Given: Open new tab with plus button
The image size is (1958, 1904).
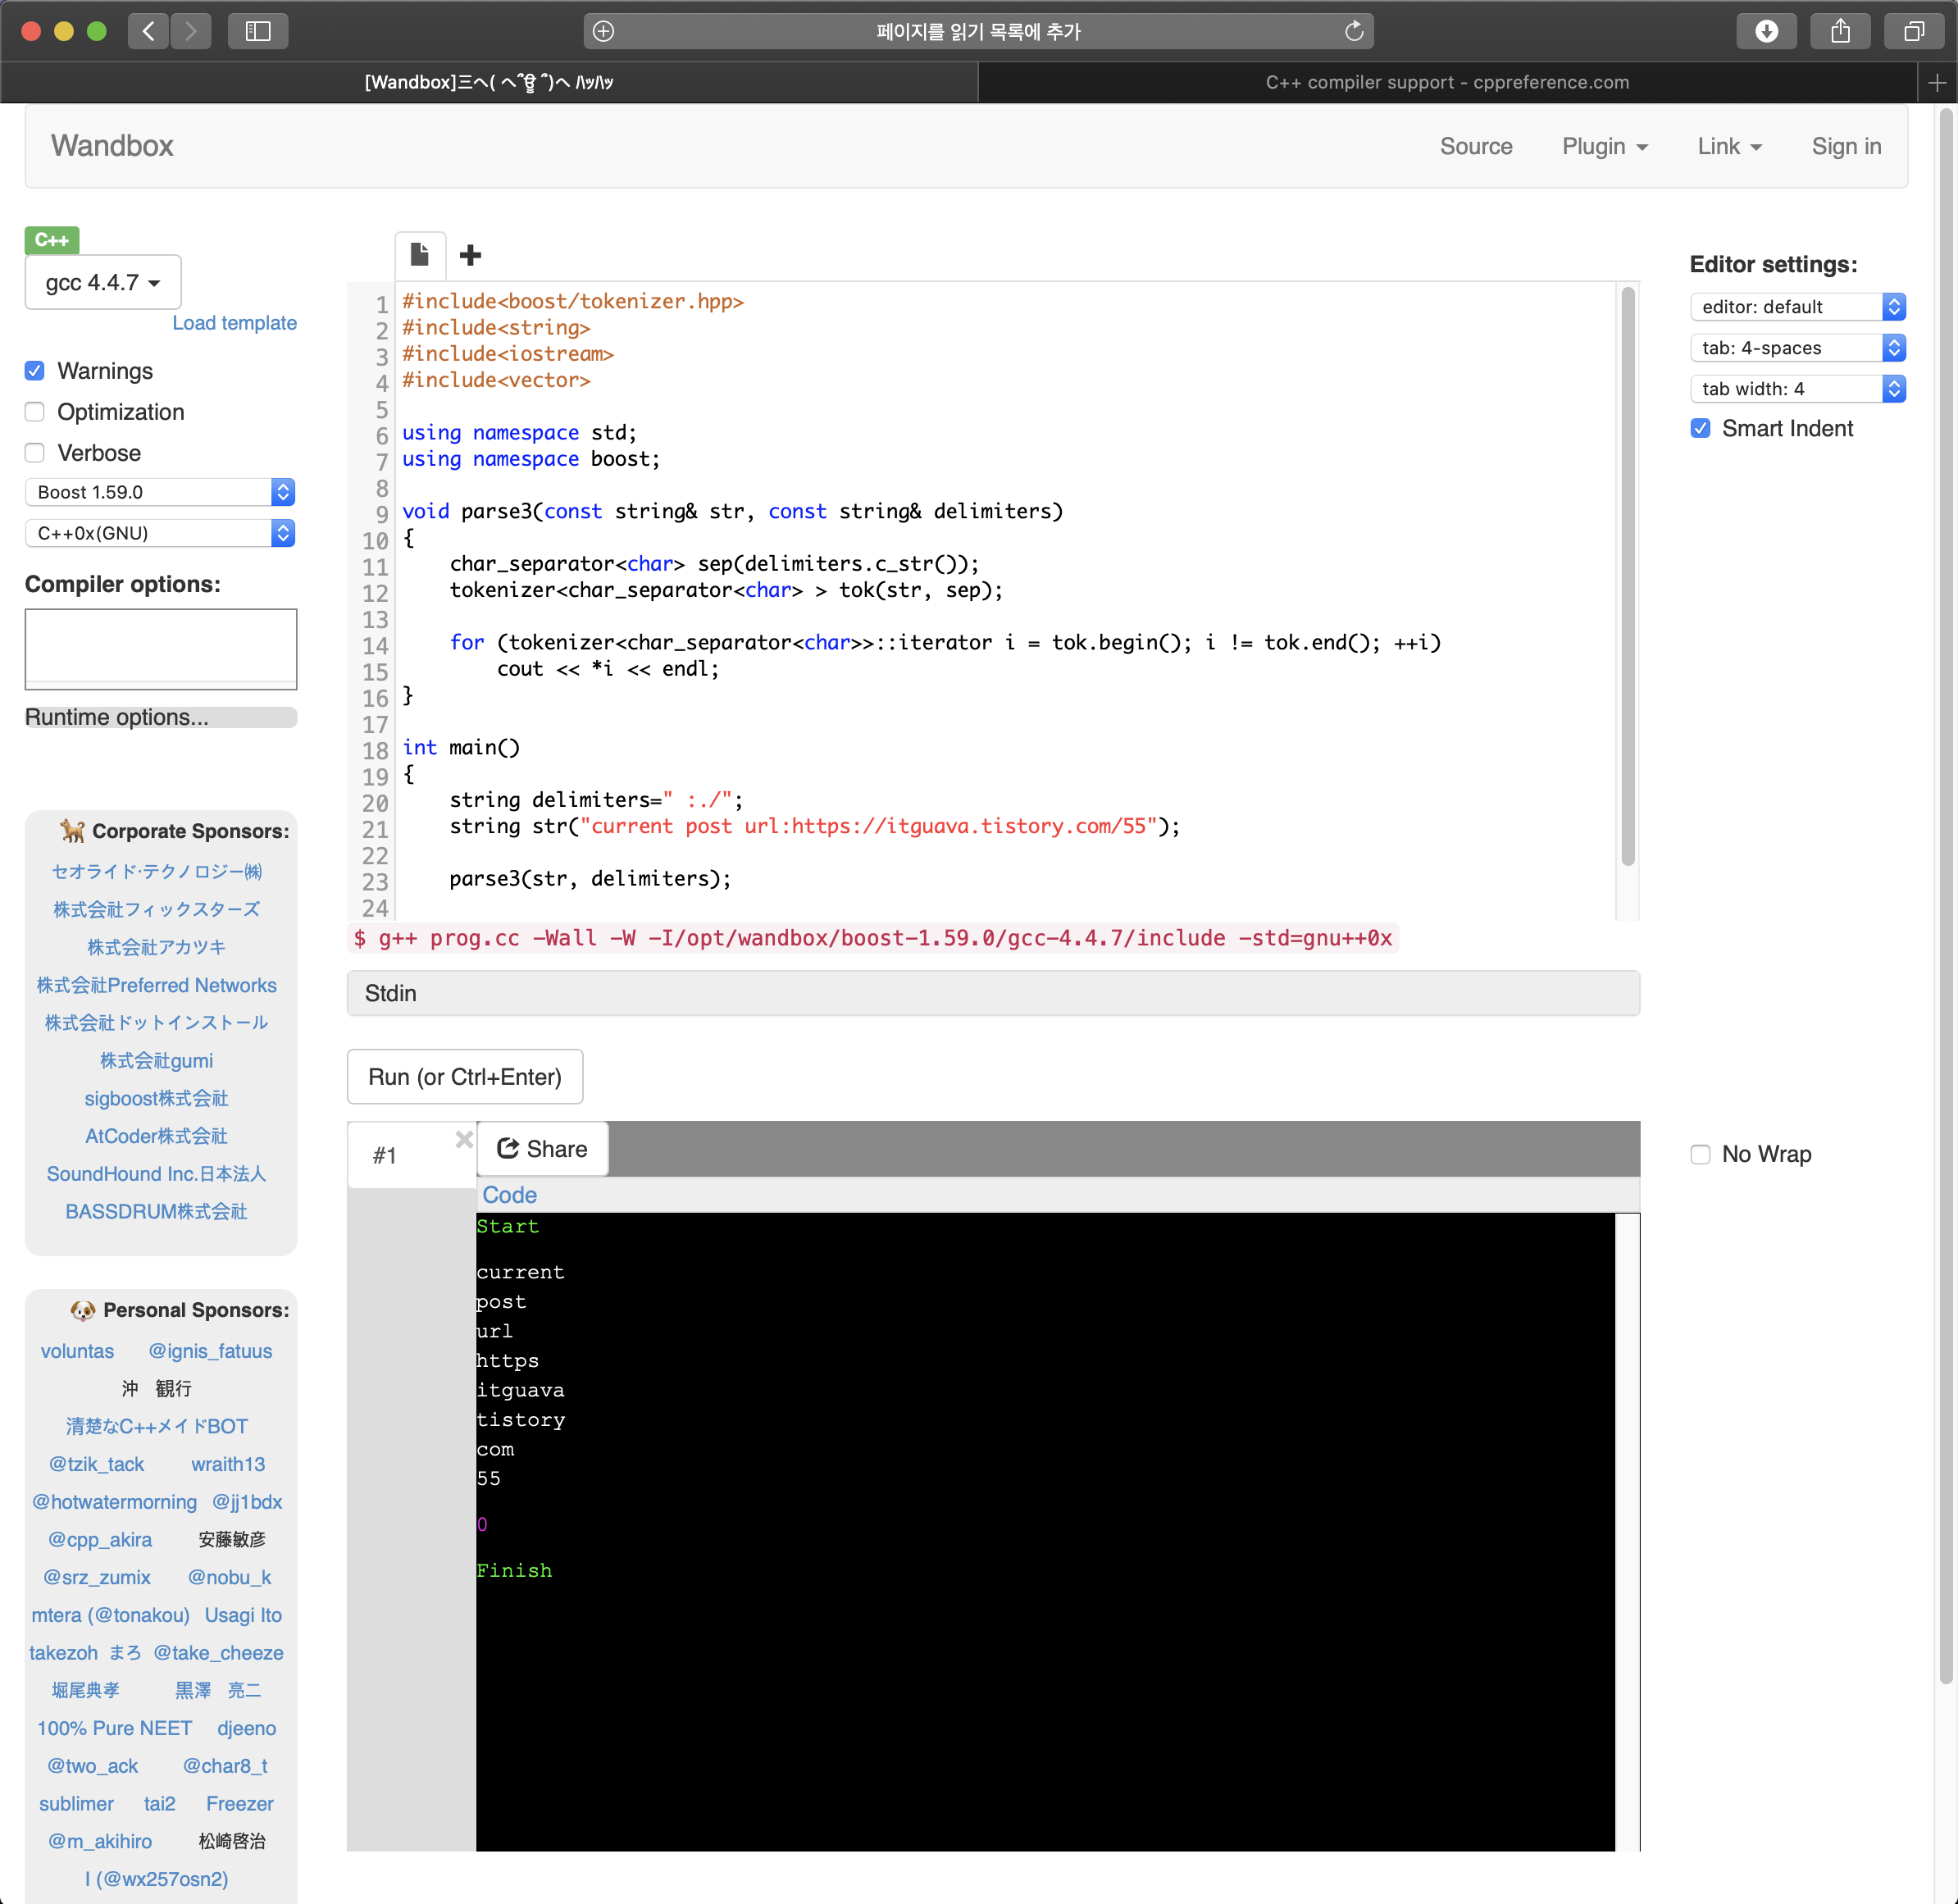Looking at the screenshot, I should (1937, 82).
